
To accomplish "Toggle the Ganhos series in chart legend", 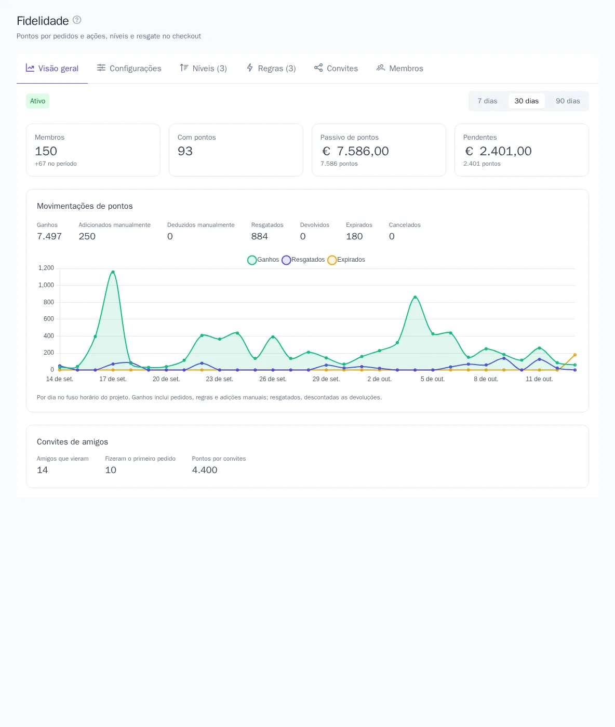I will [263, 260].
